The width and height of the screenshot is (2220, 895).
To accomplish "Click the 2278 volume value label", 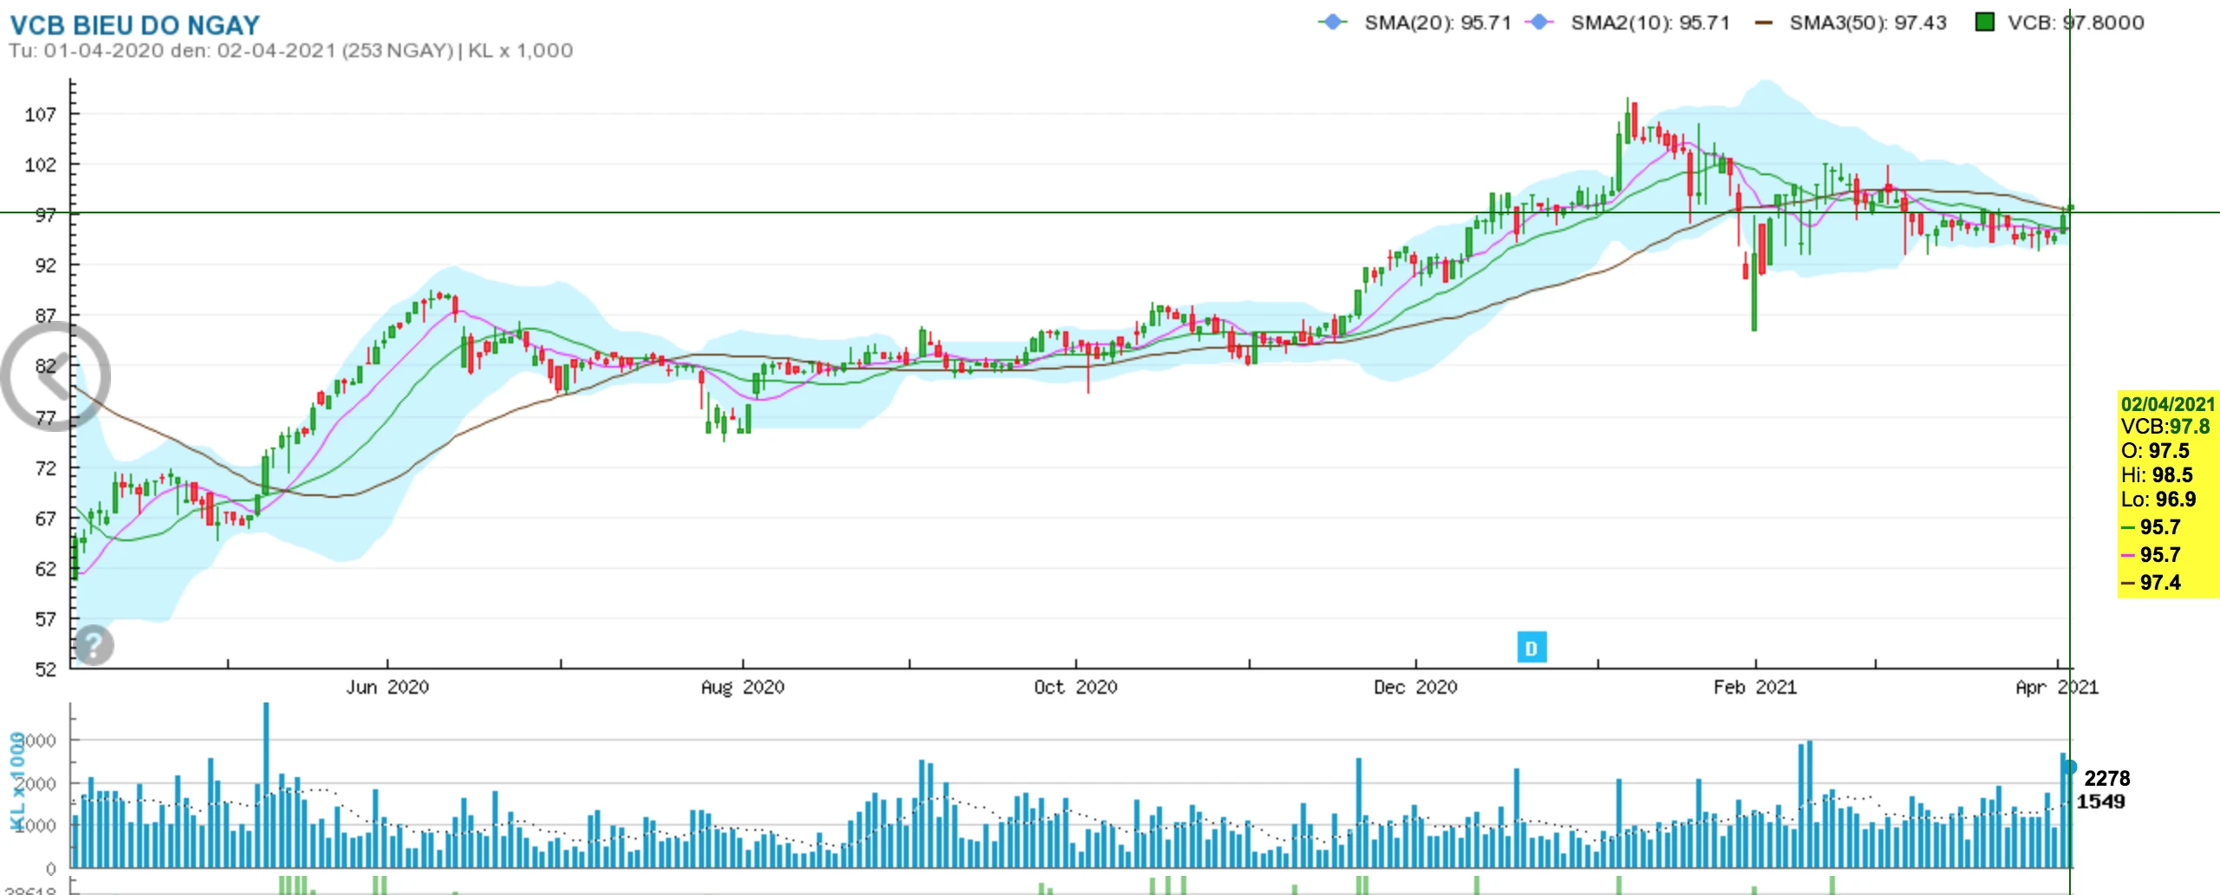I will click(2106, 778).
